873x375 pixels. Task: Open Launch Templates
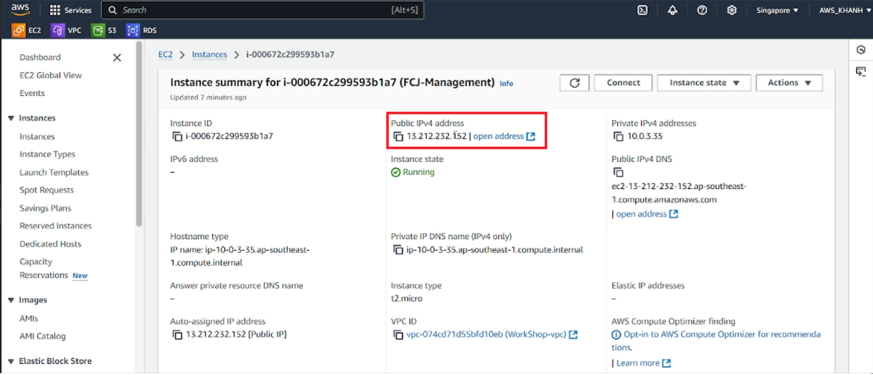pos(54,173)
